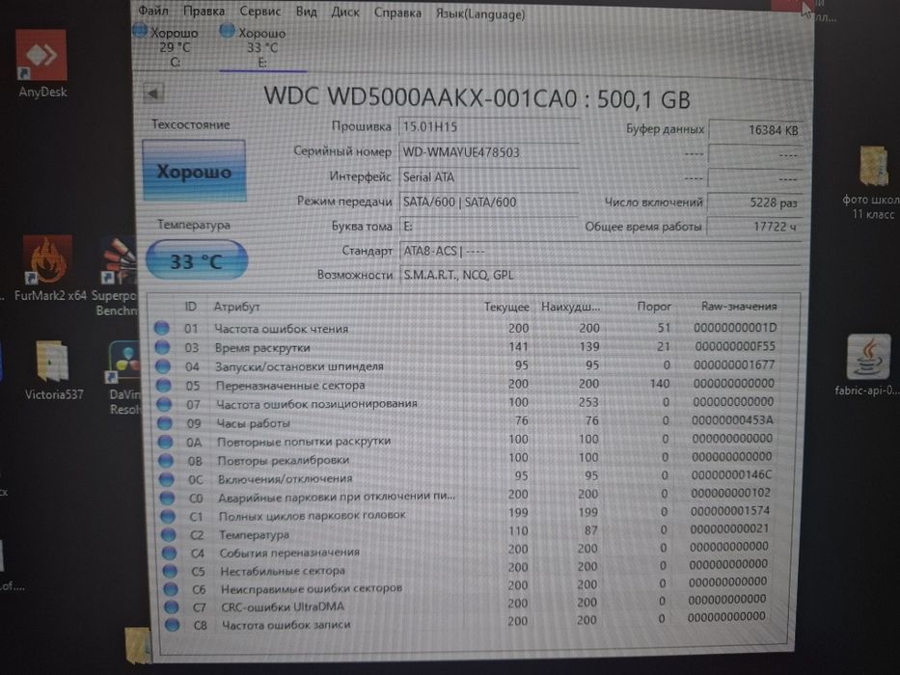Click status icon for attribute C8
900x675 pixels.
pyautogui.click(x=172, y=625)
